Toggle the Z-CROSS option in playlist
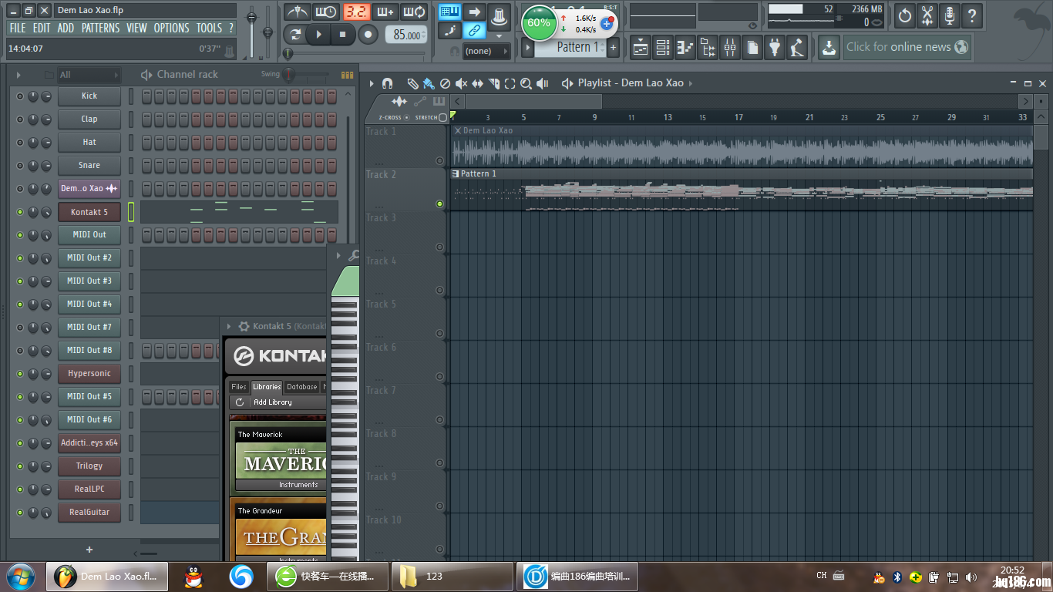The width and height of the screenshot is (1053, 592). pyautogui.click(x=406, y=118)
